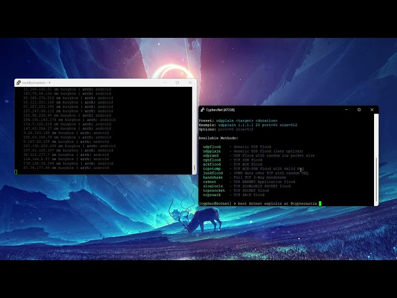Click the row starting with 127.147.86.112

coord(68,111)
